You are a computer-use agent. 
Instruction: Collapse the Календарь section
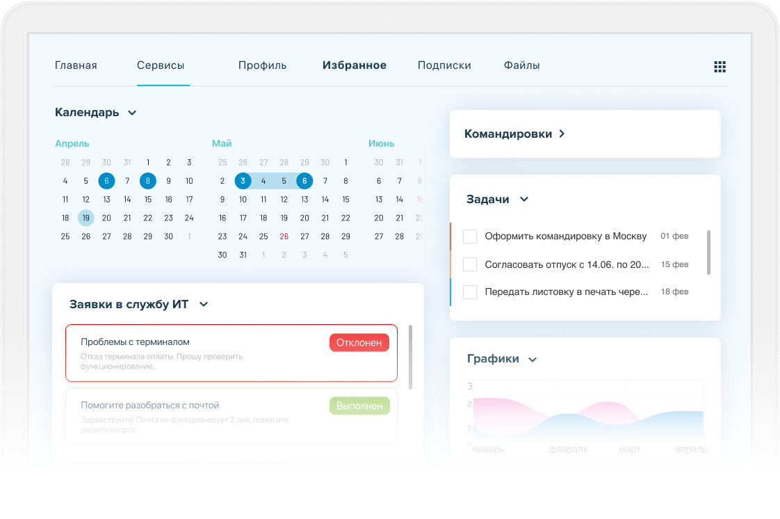[132, 112]
